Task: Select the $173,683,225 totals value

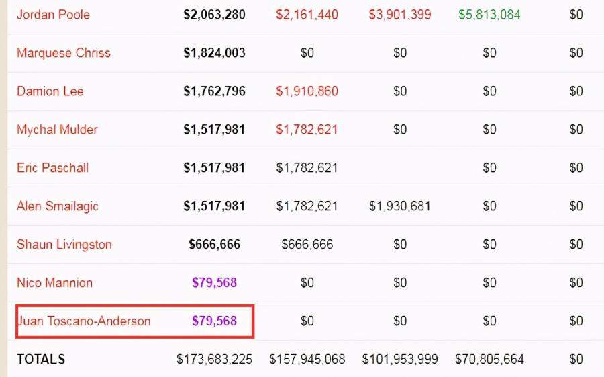Action: click(214, 360)
